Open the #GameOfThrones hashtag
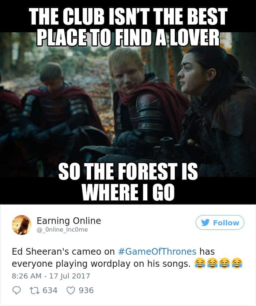256x306 pixels. click(x=157, y=251)
